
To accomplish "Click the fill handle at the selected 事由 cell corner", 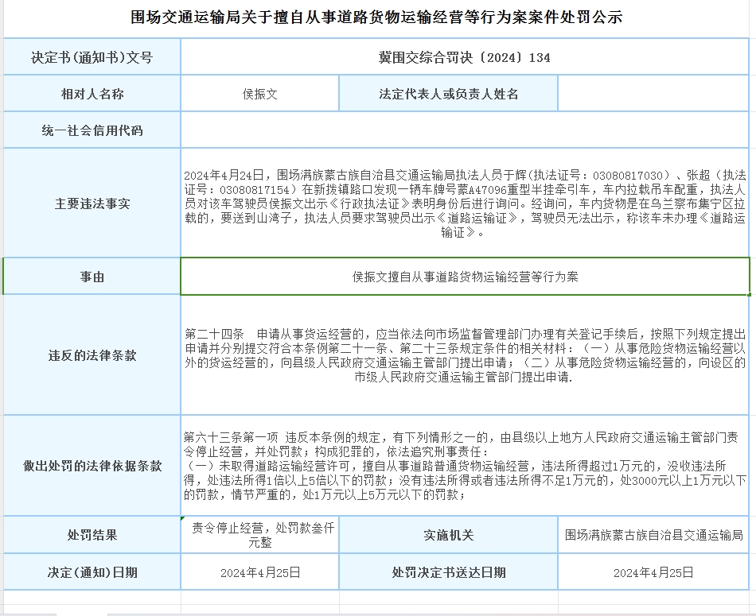I will [x=750, y=294].
